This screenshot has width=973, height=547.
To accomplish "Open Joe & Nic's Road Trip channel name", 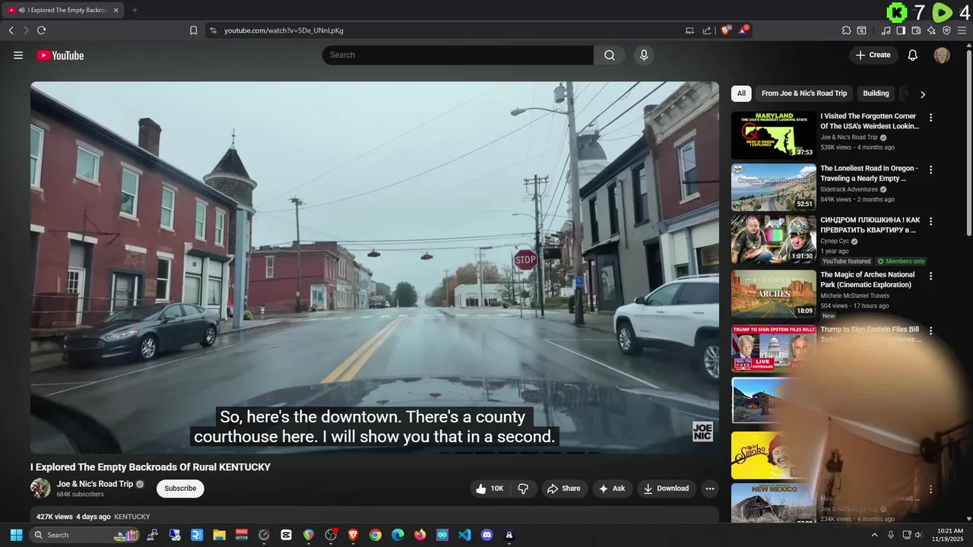I will (x=95, y=484).
